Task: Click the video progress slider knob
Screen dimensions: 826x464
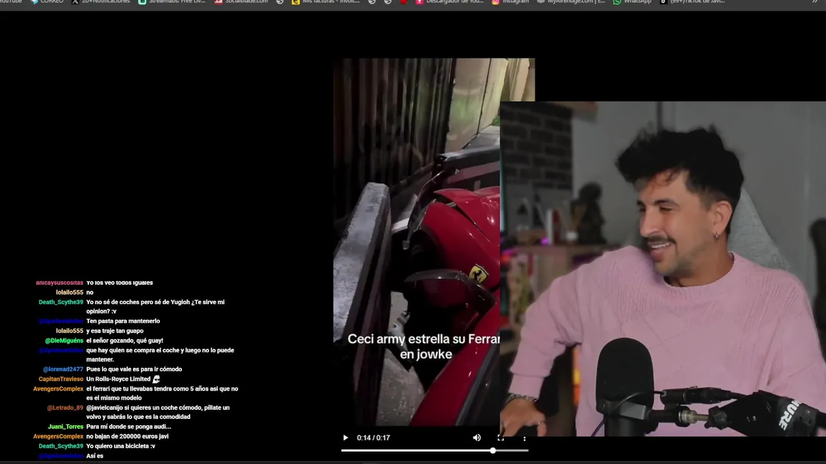Action: pos(493,450)
